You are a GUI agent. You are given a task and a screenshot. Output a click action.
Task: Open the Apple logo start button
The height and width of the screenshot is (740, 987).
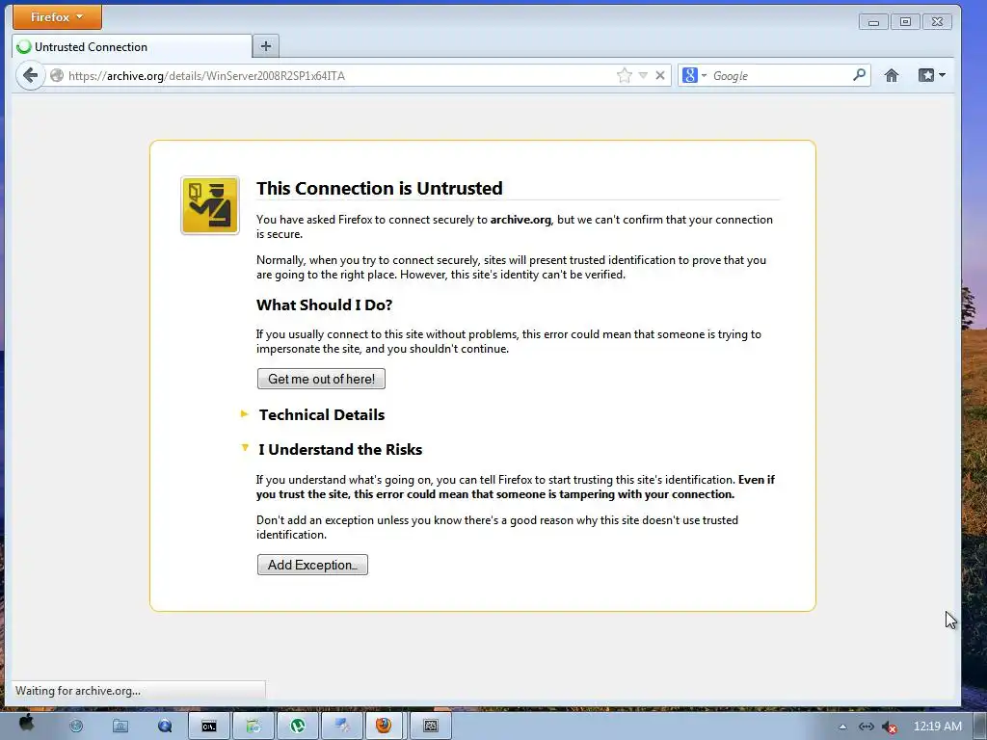pos(26,724)
